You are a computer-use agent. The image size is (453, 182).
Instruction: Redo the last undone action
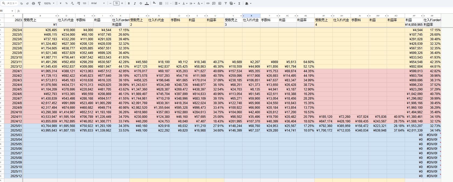click(x=27, y=3)
